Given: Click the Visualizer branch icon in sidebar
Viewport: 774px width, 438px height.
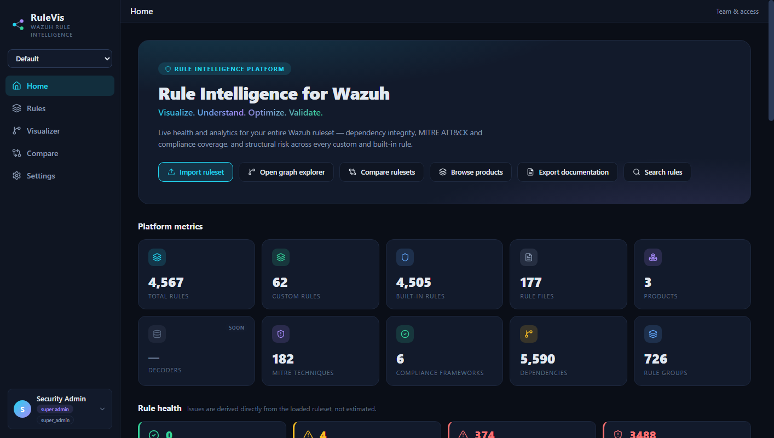Looking at the screenshot, I should click(17, 131).
